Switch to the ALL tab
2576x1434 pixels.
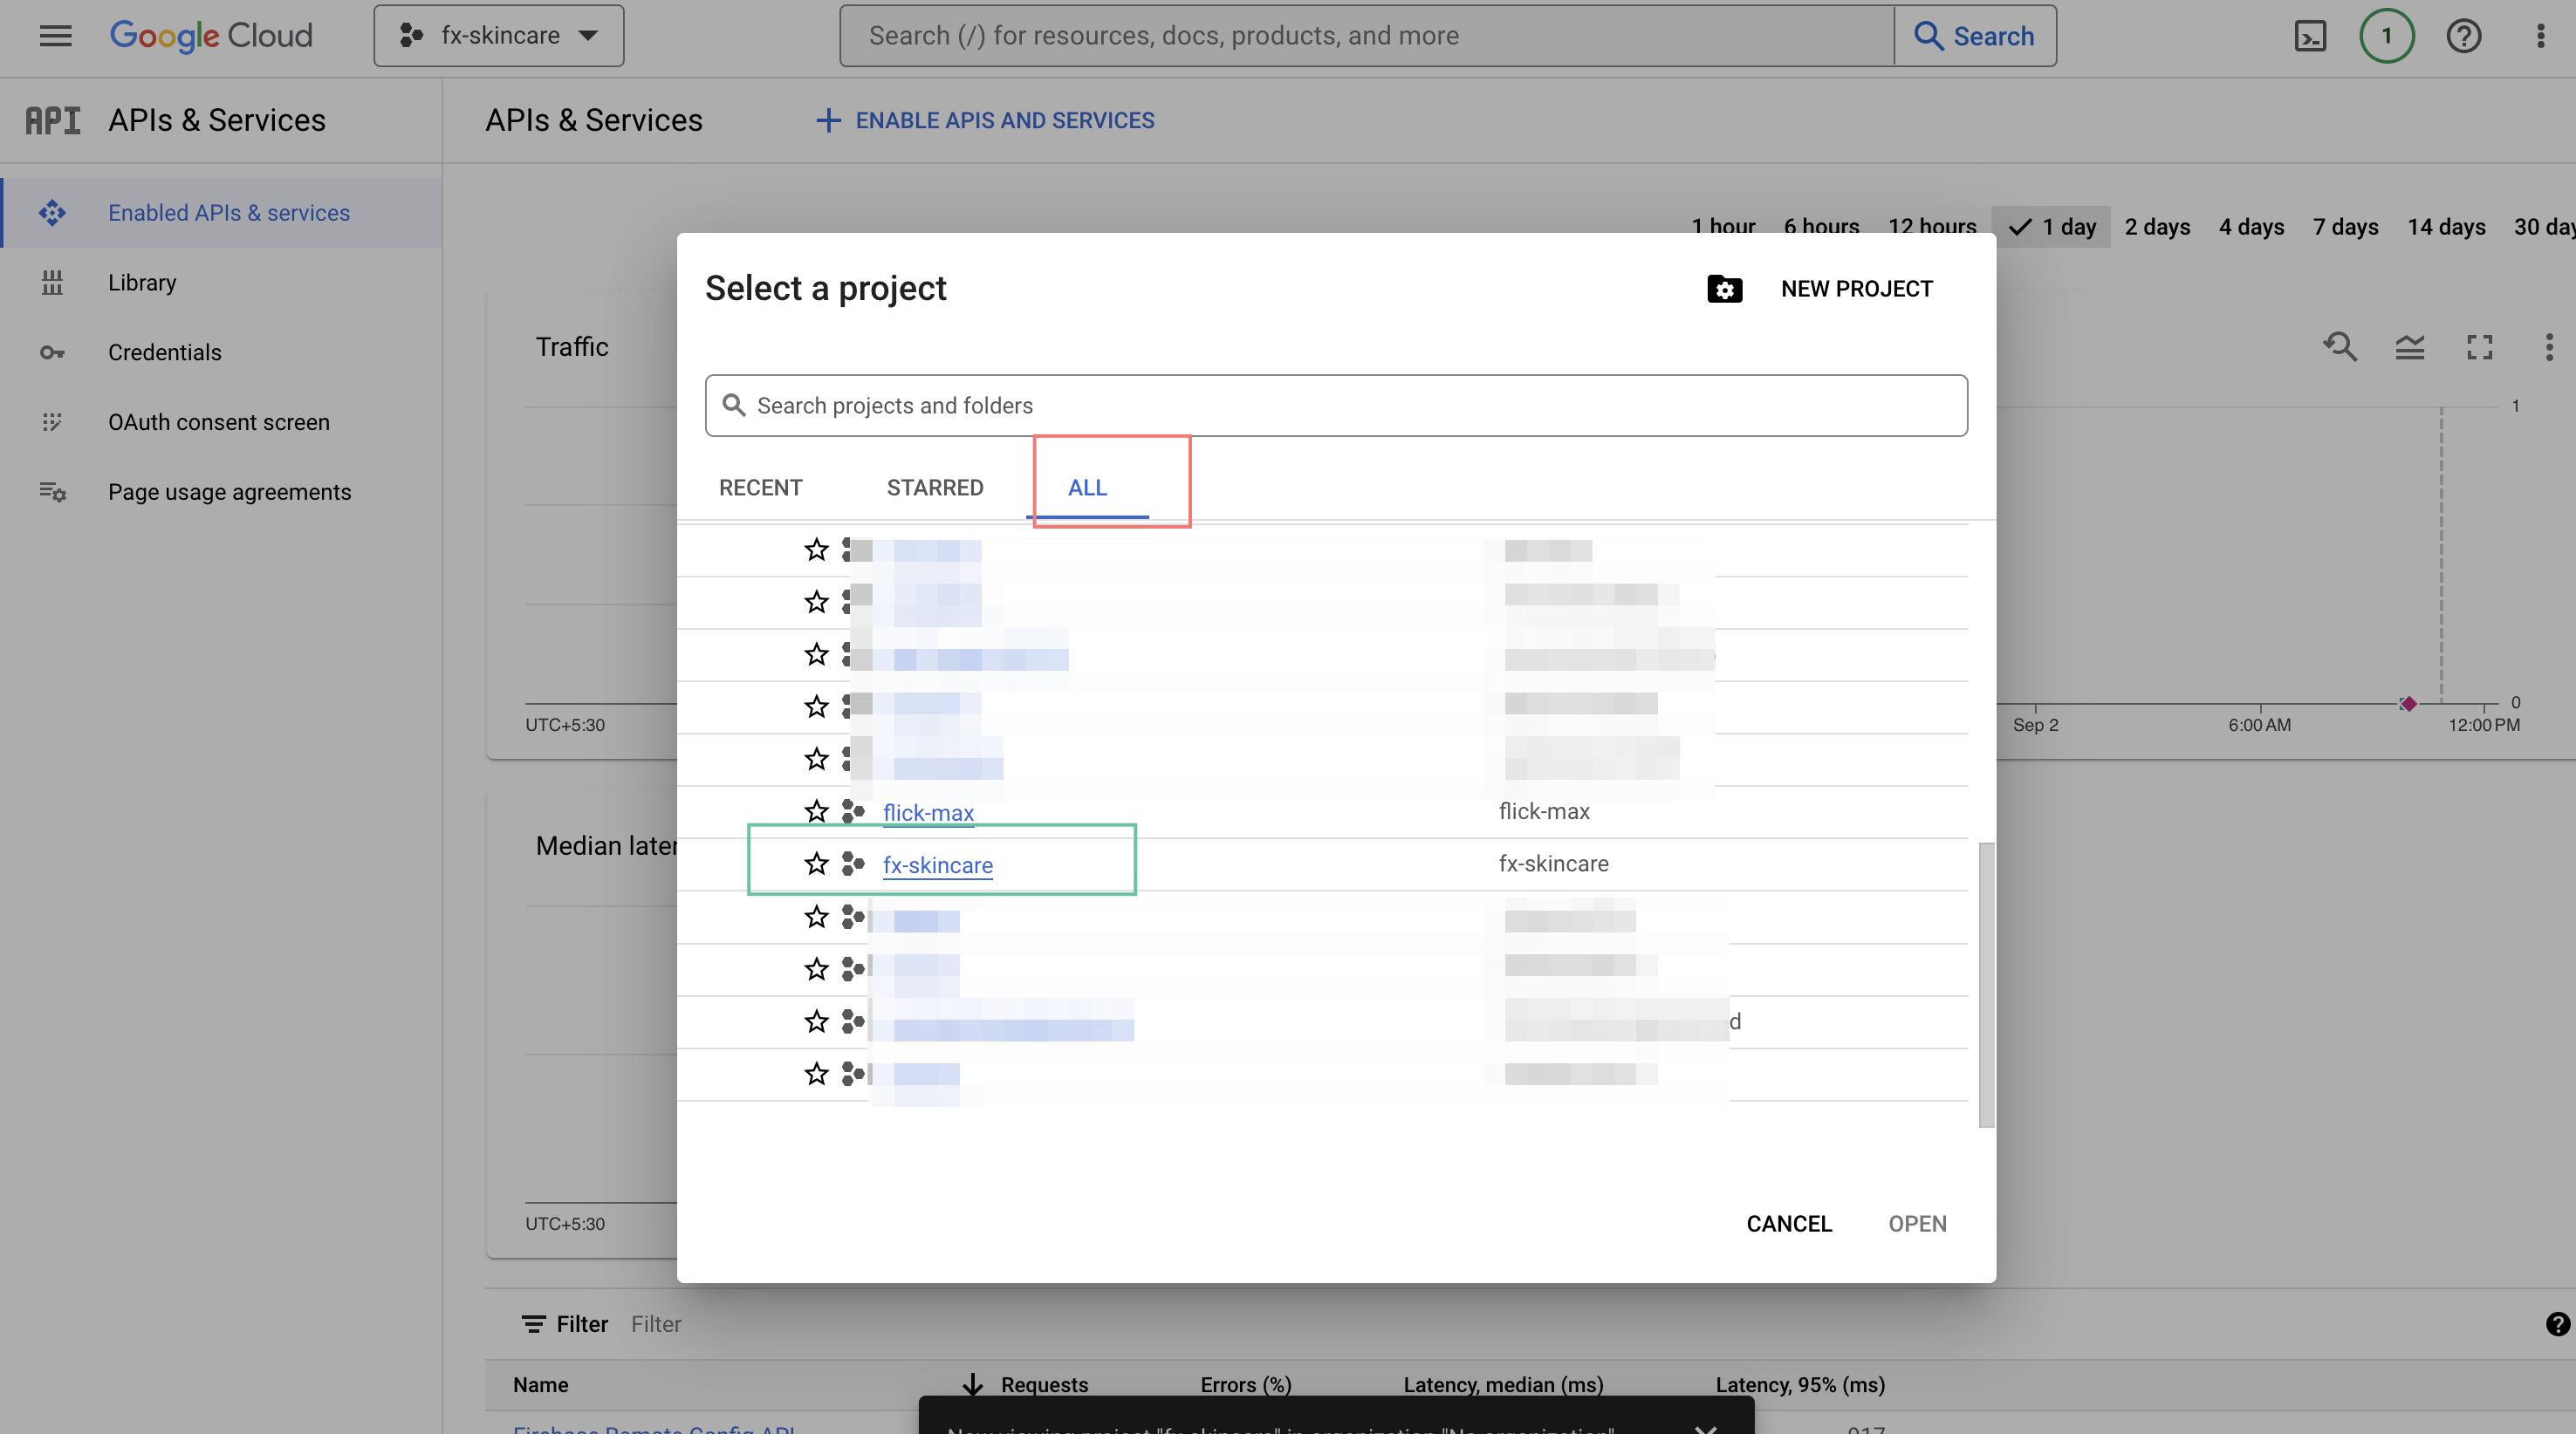click(x=1088, y=488)
